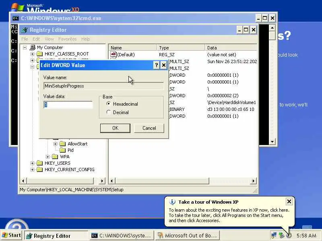
Task: Click the Name column header
Action: click(x=132, y=47)
